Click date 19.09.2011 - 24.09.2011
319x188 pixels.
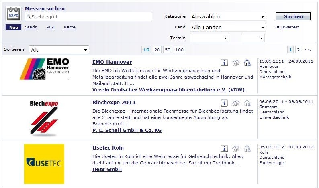pyautogui.click(x=286, y=61)
